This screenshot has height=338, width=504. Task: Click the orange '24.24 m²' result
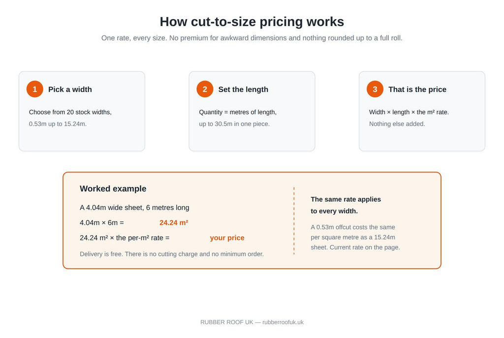(174, 223)
